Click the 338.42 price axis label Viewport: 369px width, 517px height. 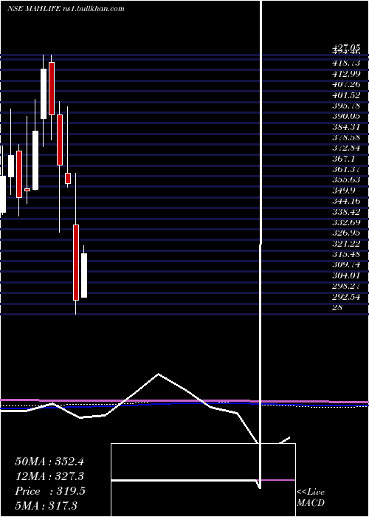(x=346, y=212)
